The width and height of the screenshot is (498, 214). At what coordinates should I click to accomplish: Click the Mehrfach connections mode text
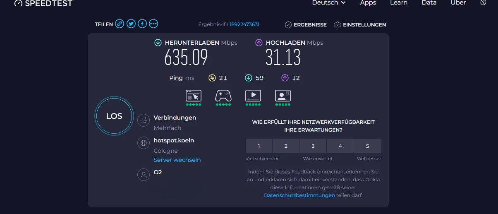point(168,128)
